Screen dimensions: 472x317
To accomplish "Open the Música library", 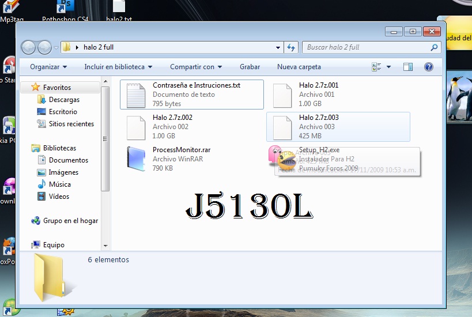I will pos(59,184).
